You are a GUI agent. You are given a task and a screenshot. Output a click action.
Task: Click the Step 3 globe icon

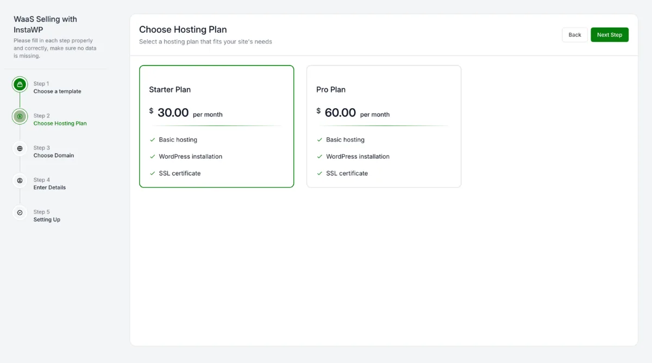(20, 148)
